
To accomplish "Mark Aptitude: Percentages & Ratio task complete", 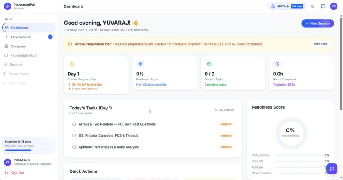I will coord(74,147).
